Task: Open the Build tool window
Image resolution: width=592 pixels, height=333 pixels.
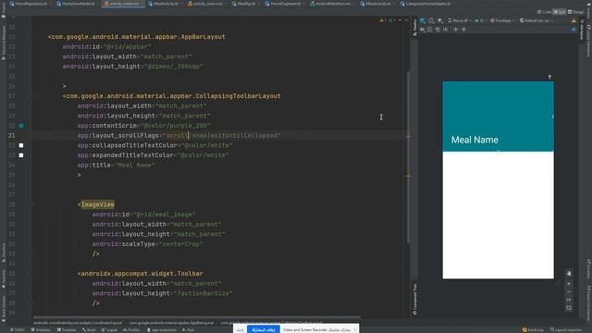Action: pyautogui.click(x=89, y=330)
